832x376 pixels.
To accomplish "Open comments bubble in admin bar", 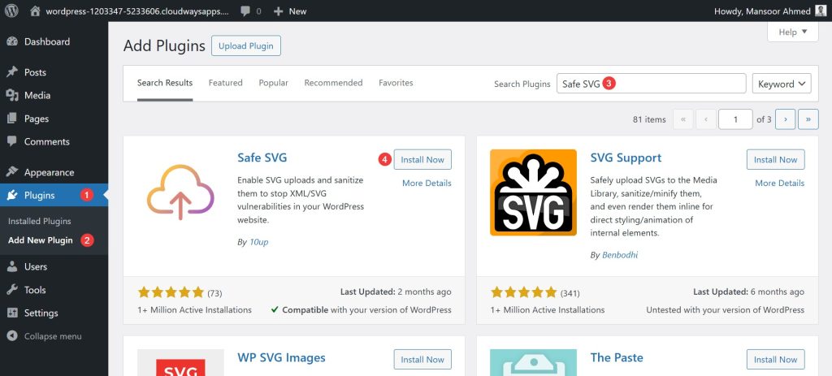I will click(245, 11).
